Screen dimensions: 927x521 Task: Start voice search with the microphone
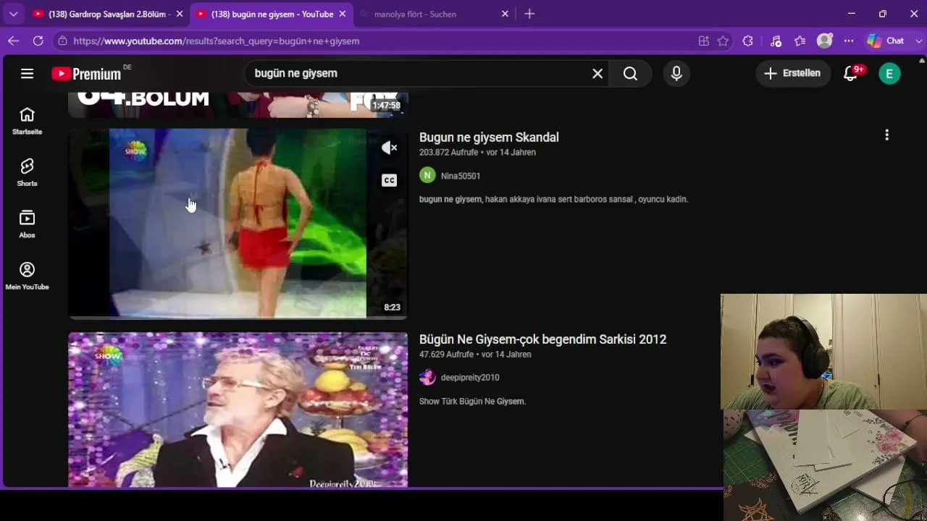pos(676,73)
